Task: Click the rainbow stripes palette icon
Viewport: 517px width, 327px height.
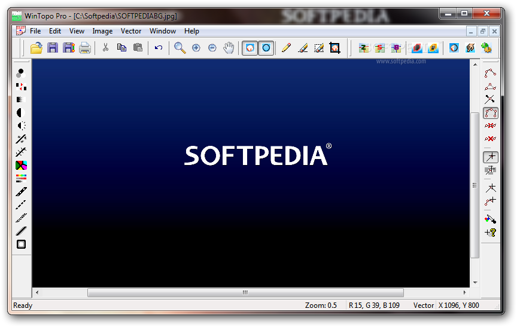Action: pos(21,179)
